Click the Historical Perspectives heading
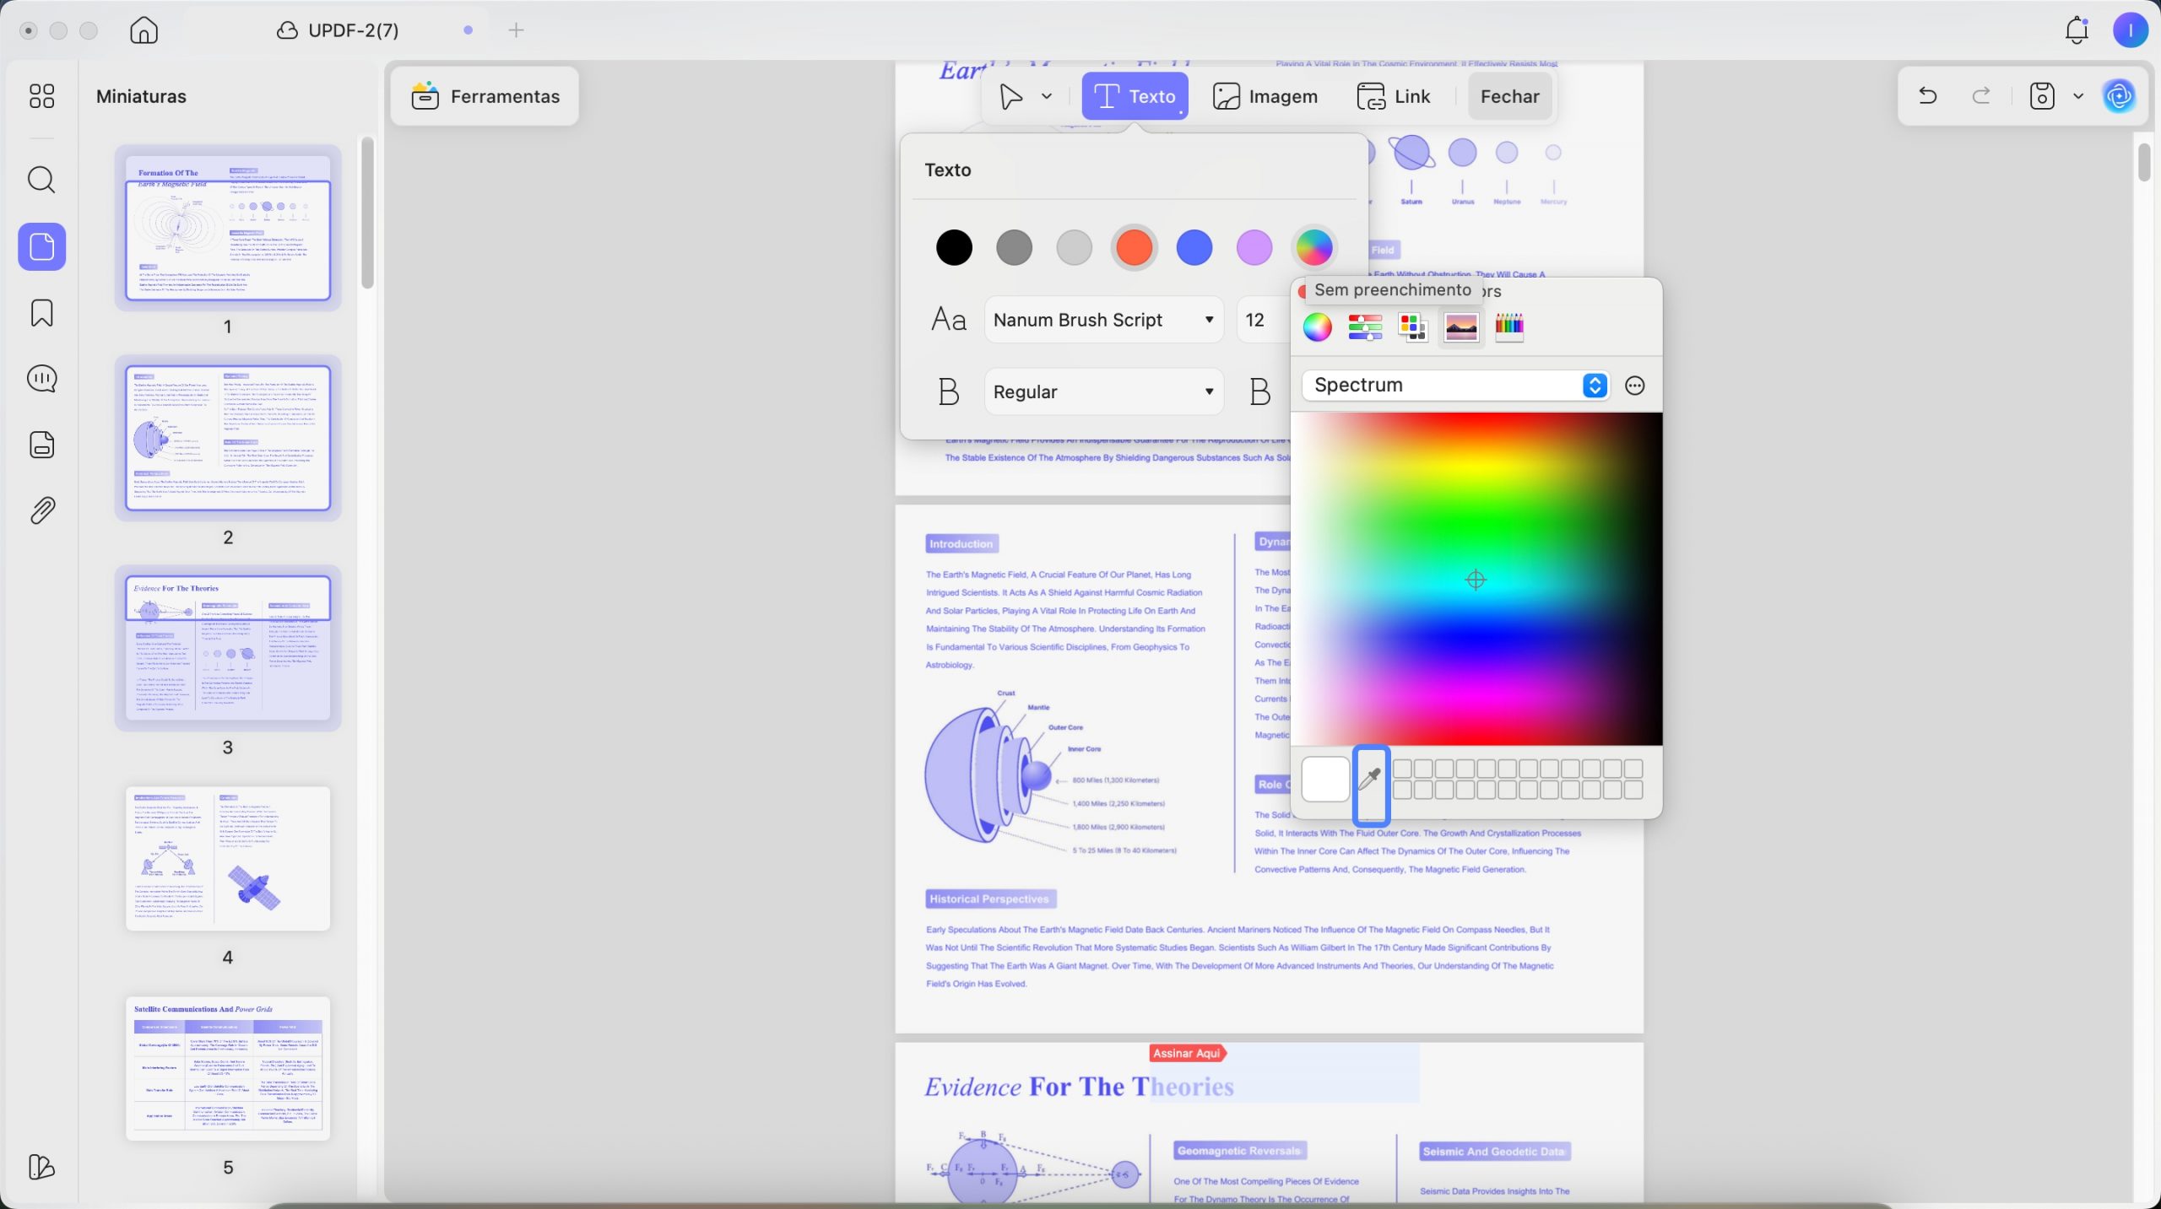This screenshot has height=1209, width=2161. coord(989,899)
